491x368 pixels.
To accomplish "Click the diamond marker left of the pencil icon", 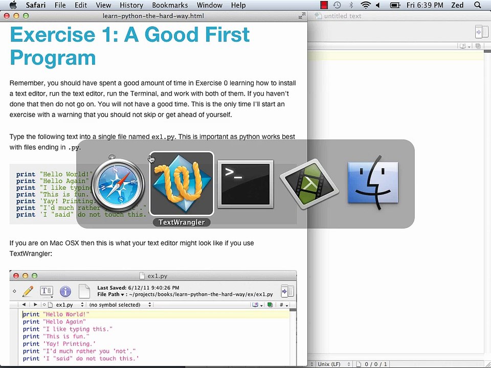I will click(14, 291).
